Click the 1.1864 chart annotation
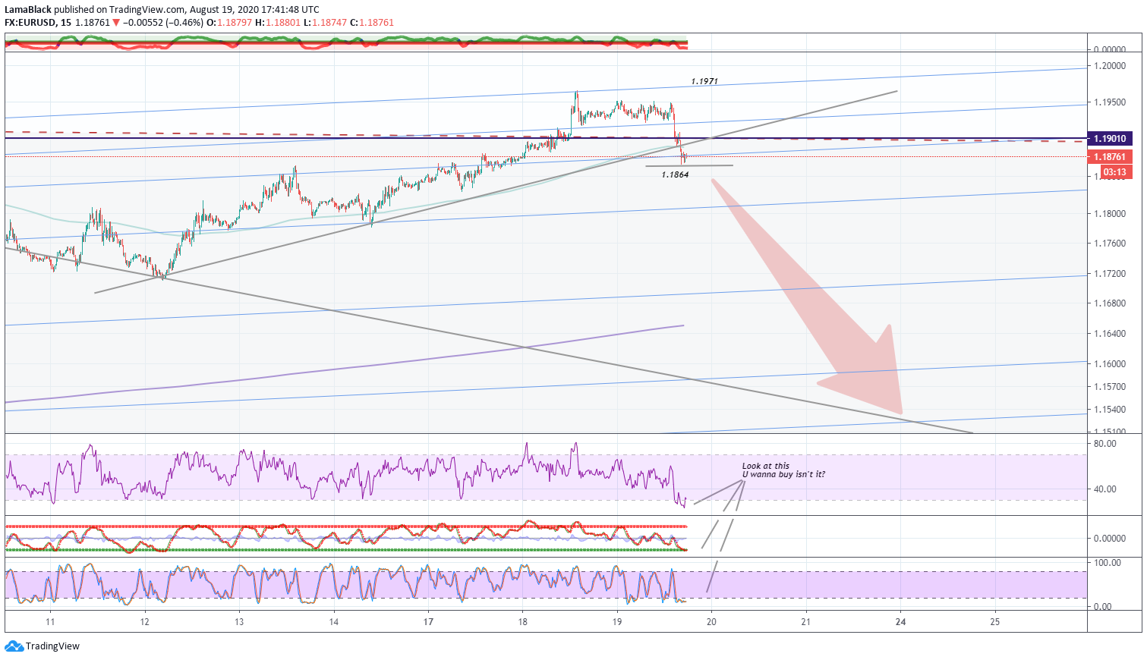Screen dimensions: 1147x660 [x=675, y=174]
